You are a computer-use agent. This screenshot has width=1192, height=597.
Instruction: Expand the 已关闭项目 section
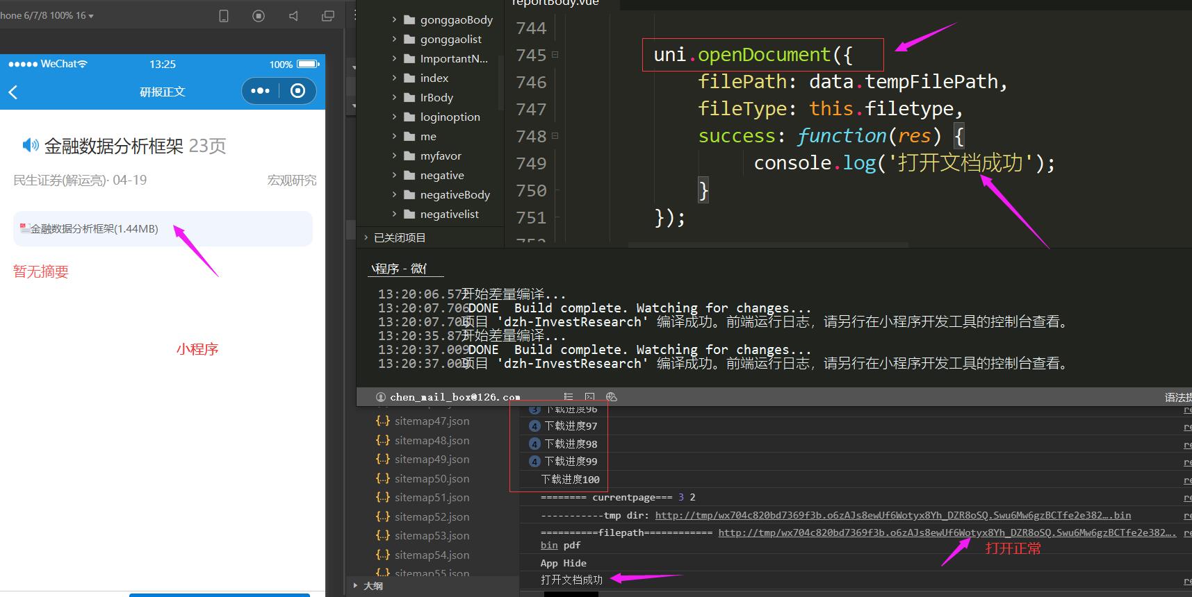click(x=366, y=237)
